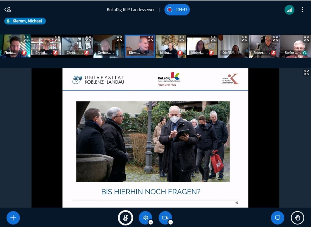Open the connection status indicator

pos(289,10)
